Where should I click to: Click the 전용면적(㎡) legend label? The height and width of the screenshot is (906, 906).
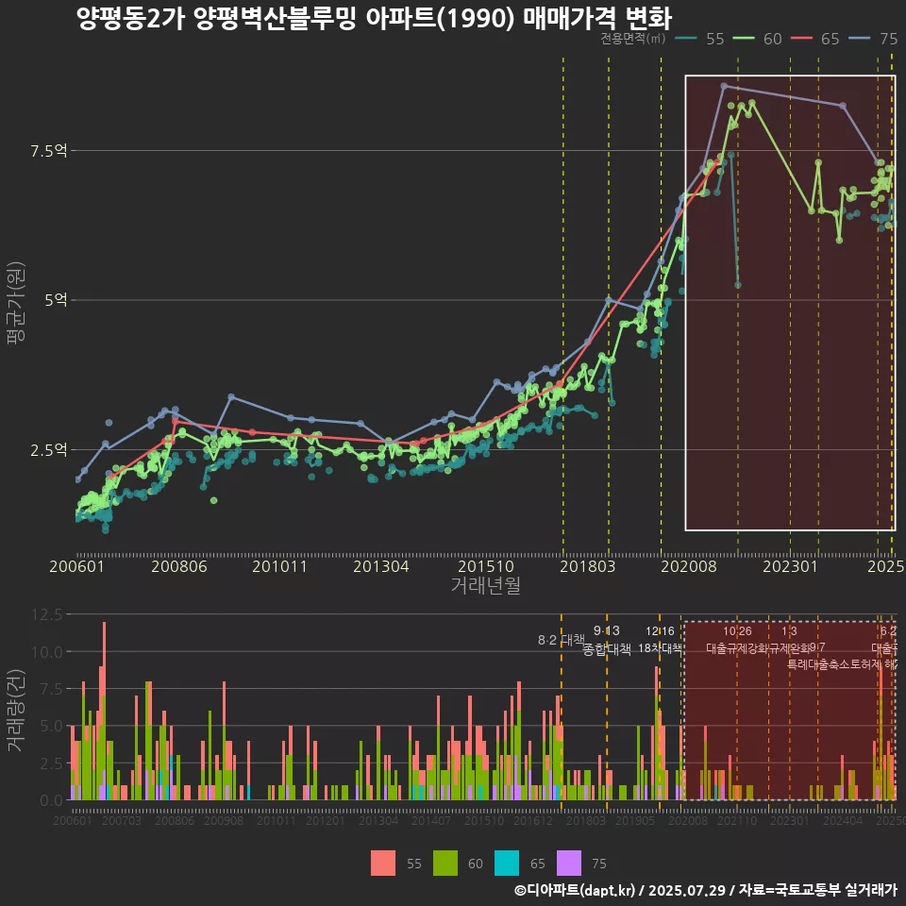[632, 39]
